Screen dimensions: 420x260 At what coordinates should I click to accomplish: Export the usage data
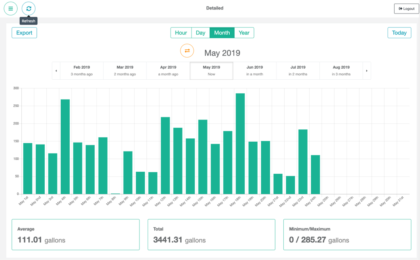coord(24,33)
